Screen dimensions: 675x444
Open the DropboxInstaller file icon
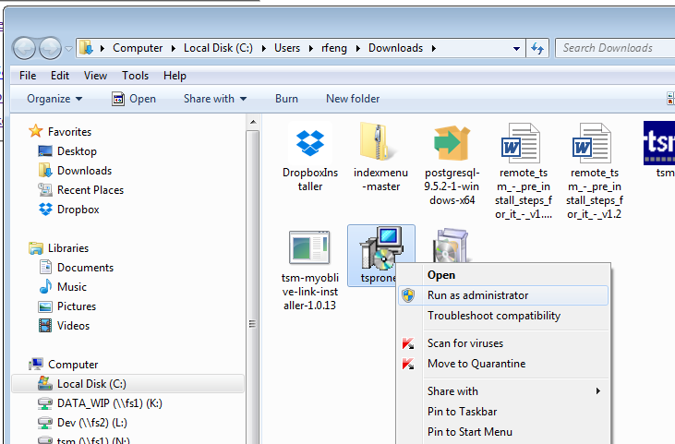coord(309,143)
